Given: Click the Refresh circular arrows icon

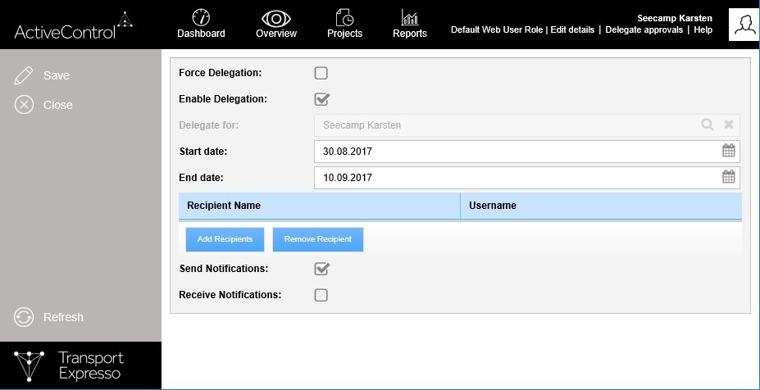Looking at the screenshot, I should coord(24,317).
